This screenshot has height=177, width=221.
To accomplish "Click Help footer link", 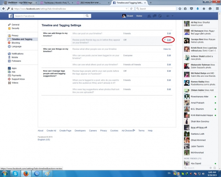I will pos(150,131).
